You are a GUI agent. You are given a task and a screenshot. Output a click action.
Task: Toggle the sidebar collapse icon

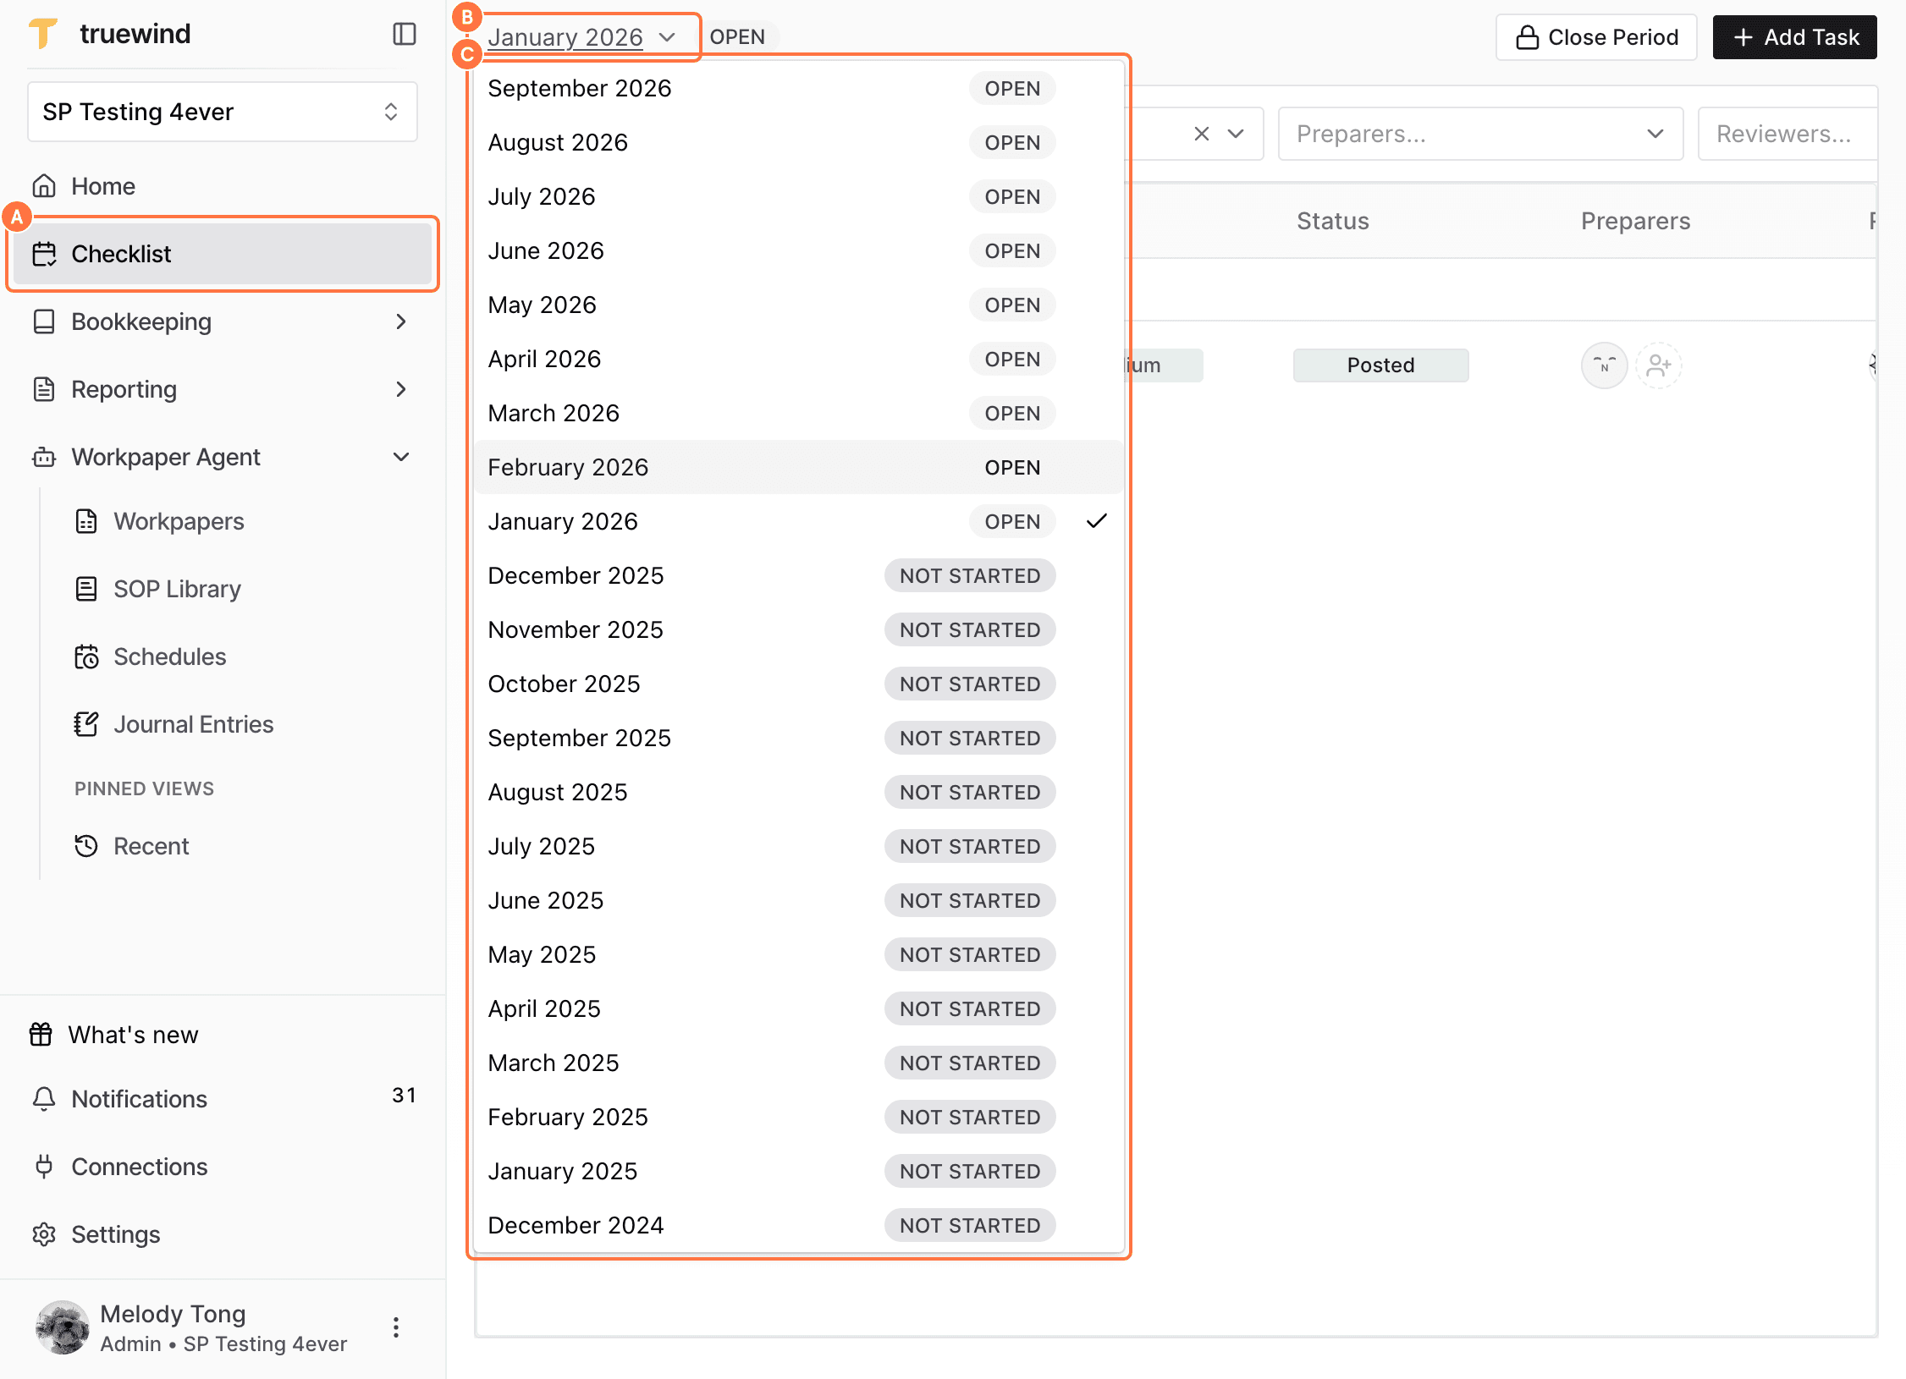point(404,34)
